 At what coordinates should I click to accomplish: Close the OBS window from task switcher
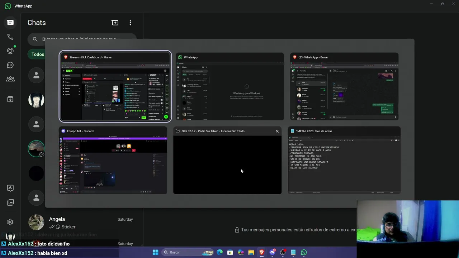pos(277,131)
